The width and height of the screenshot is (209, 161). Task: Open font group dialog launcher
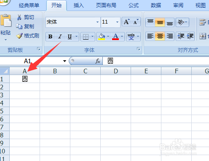[139, 49]
